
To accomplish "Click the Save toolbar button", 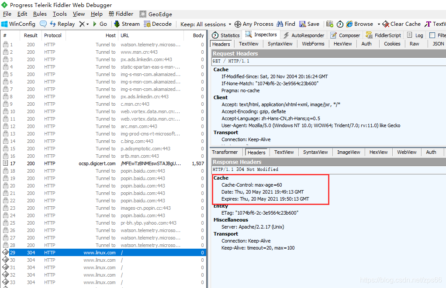I will point(309,24).
